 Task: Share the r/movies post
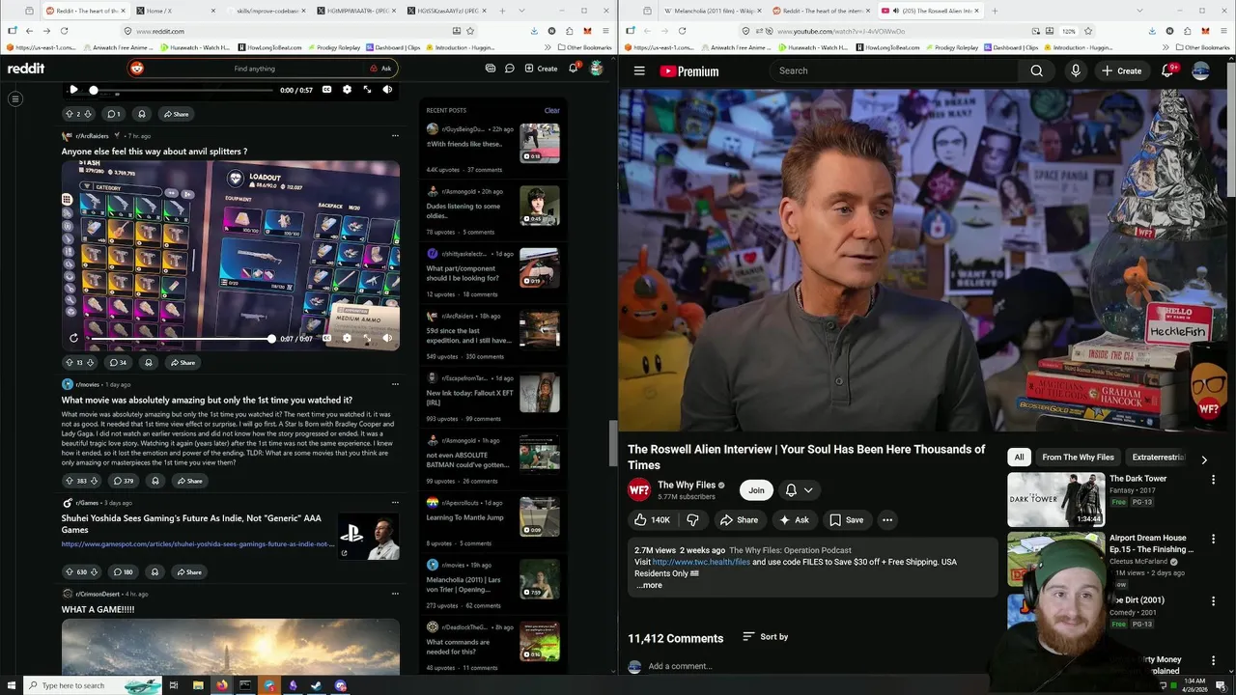click(188, 481)
